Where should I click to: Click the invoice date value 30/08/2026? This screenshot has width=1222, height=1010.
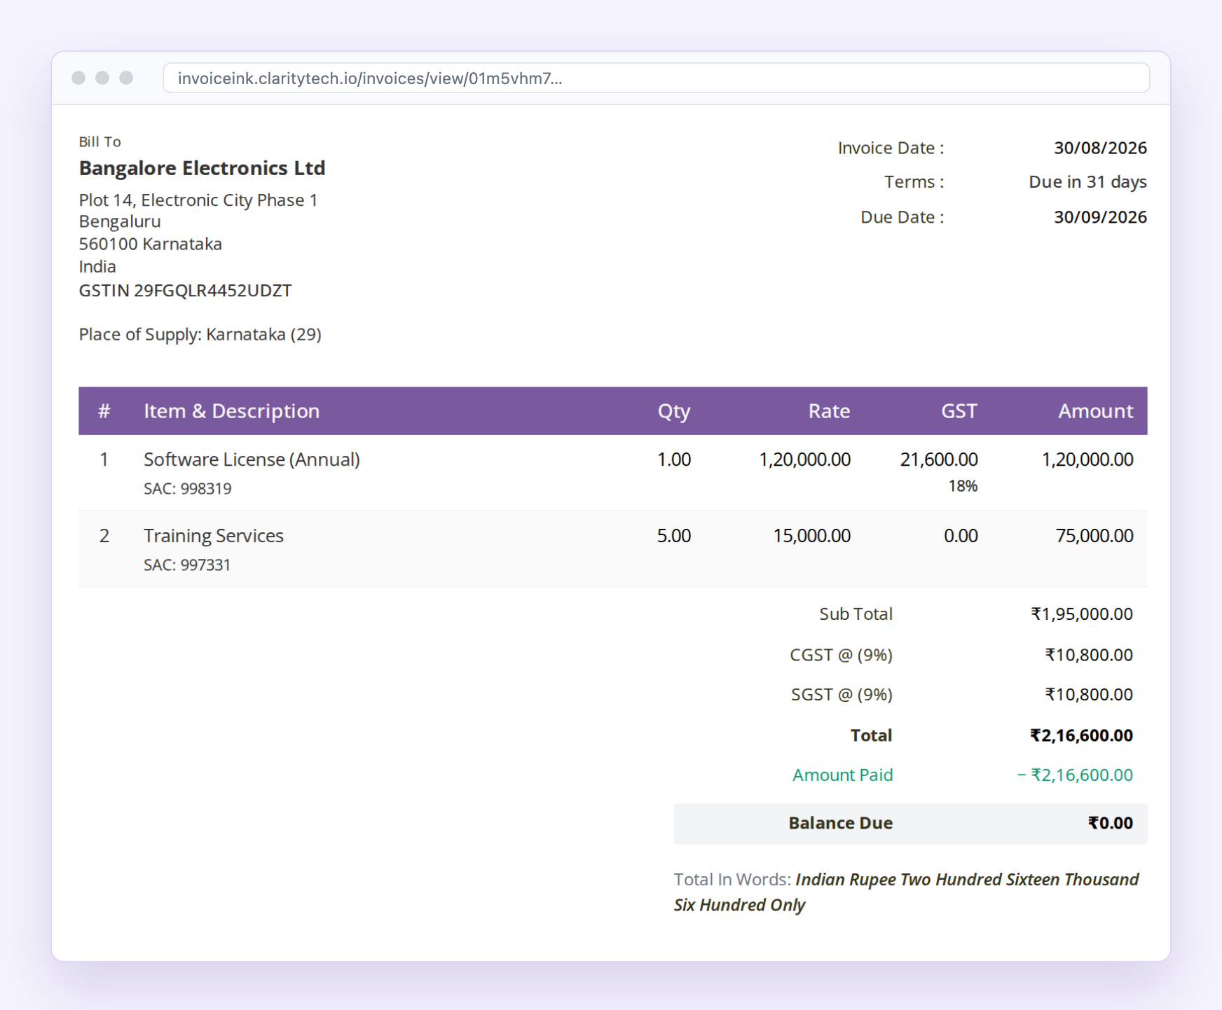(1100, 148)
